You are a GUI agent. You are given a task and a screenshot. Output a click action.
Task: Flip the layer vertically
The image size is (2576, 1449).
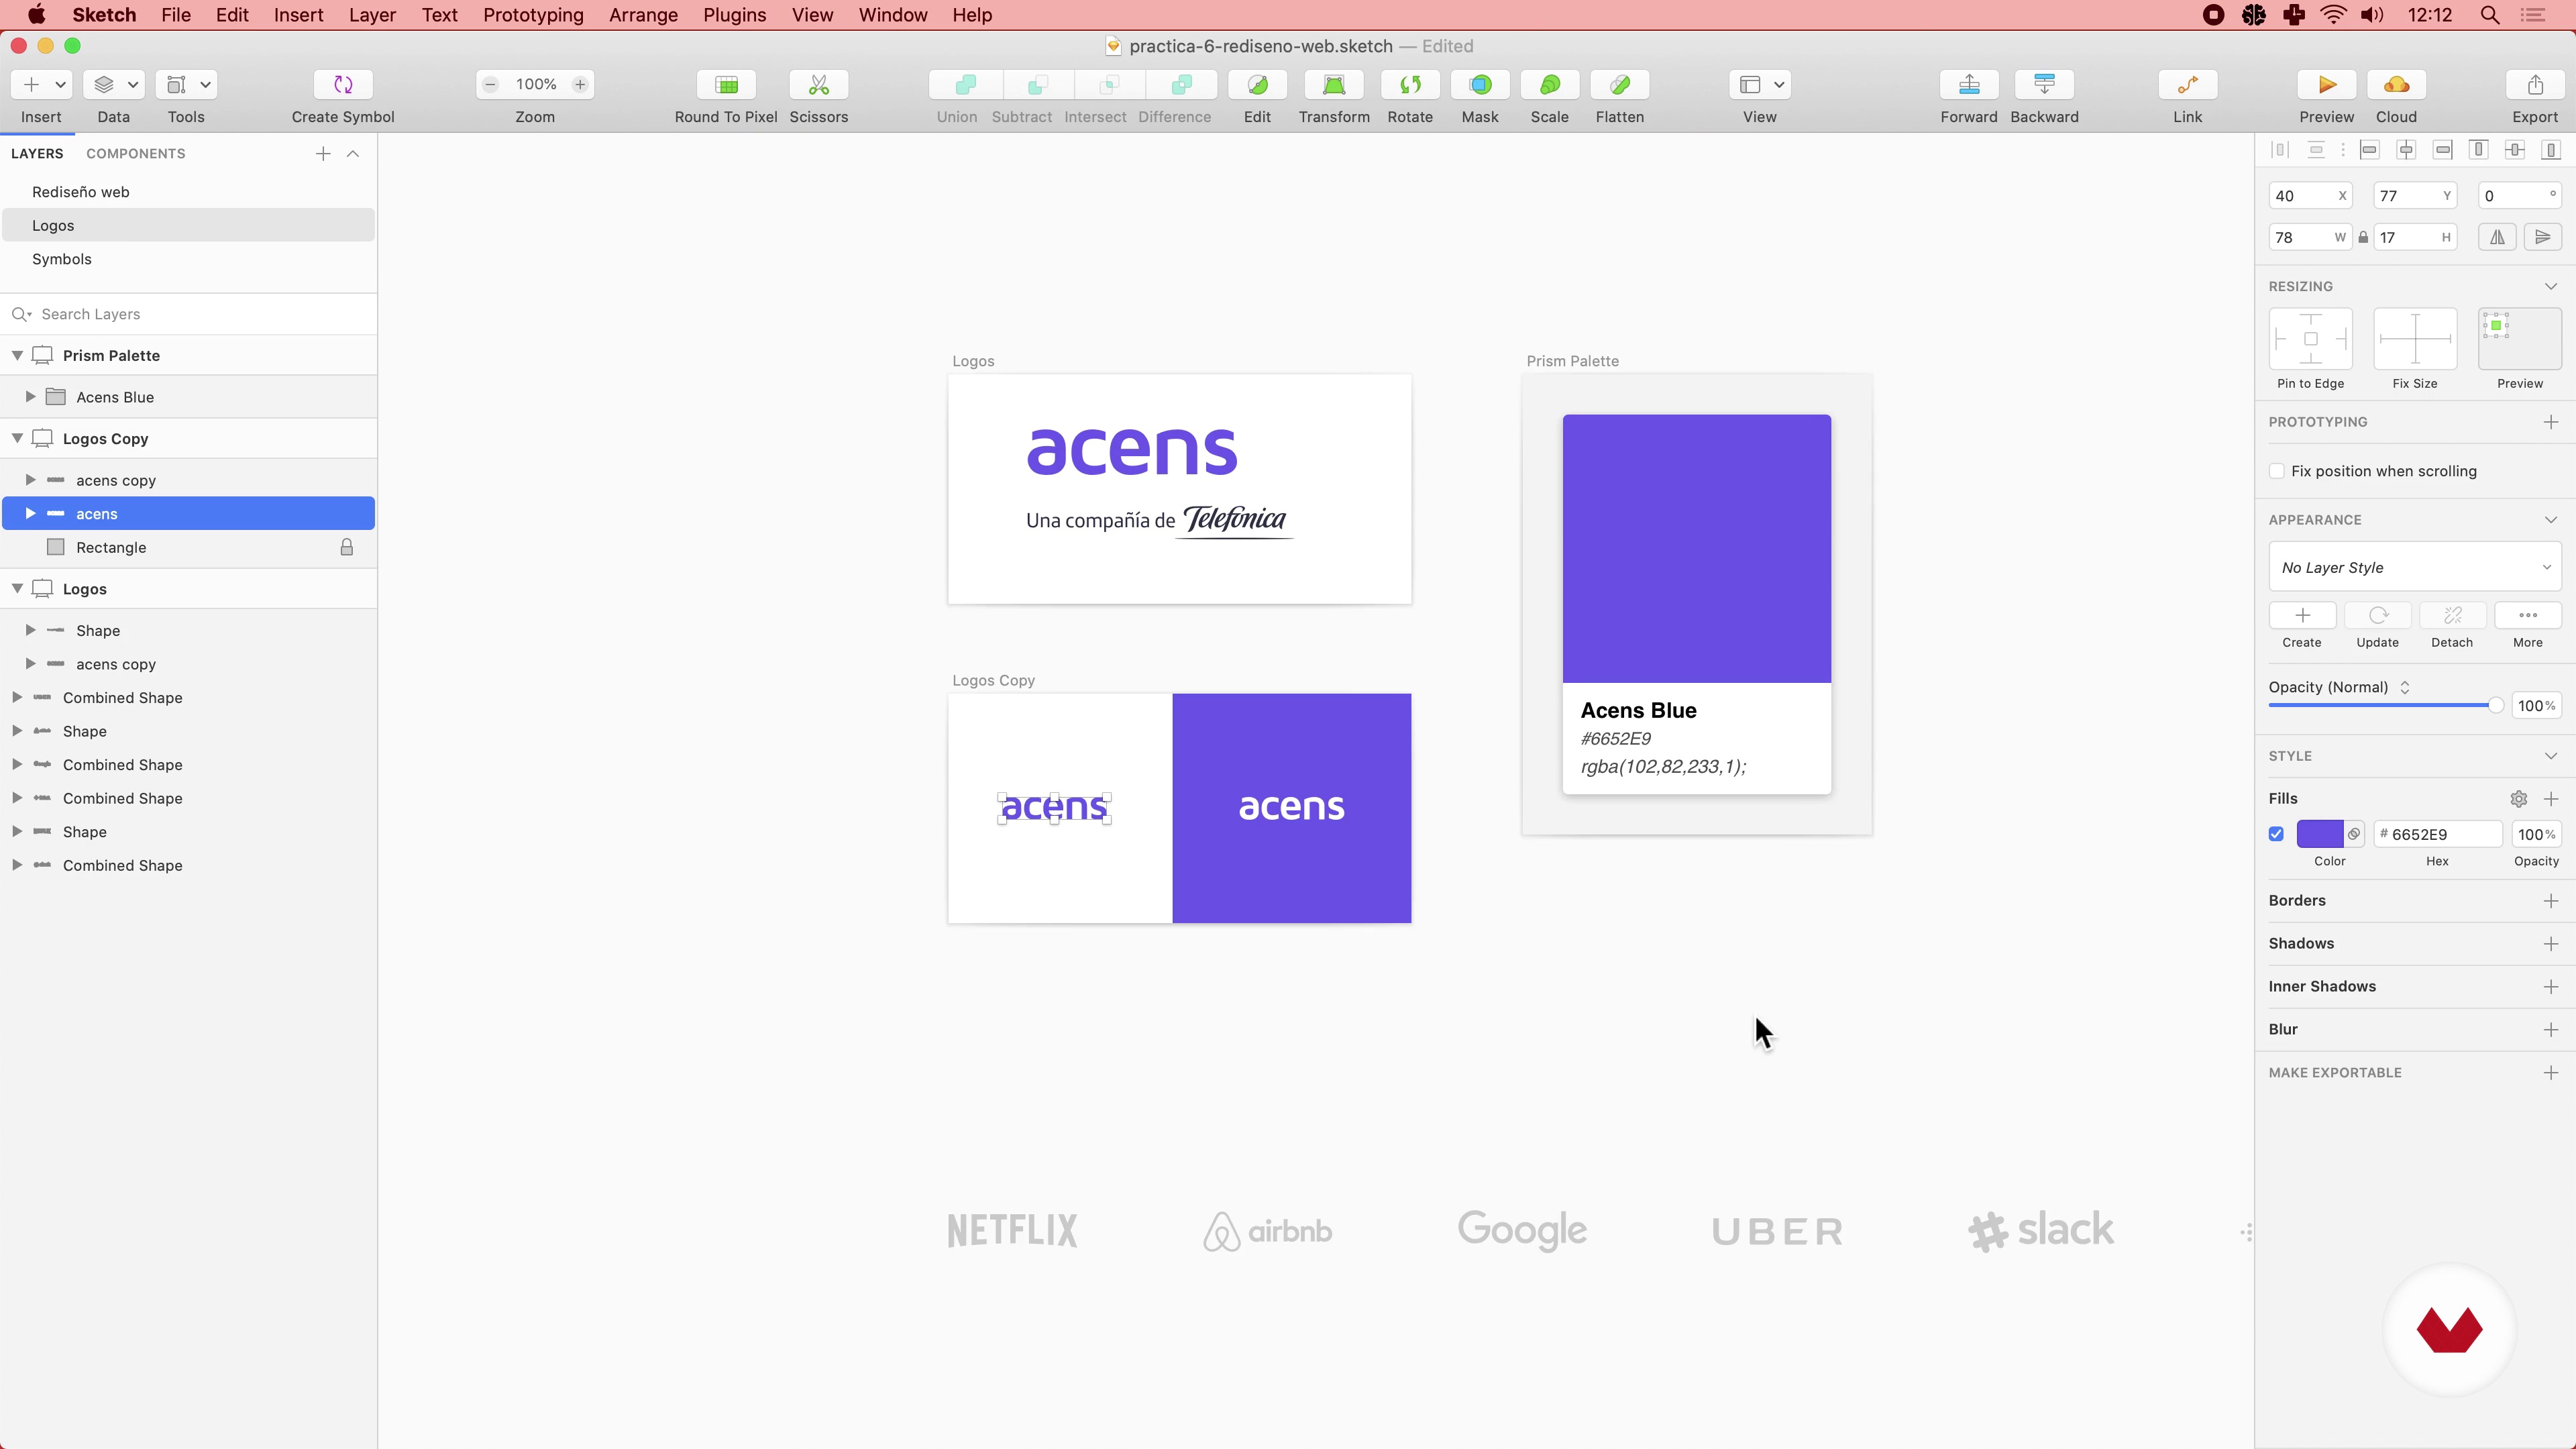coord(2542,237)
